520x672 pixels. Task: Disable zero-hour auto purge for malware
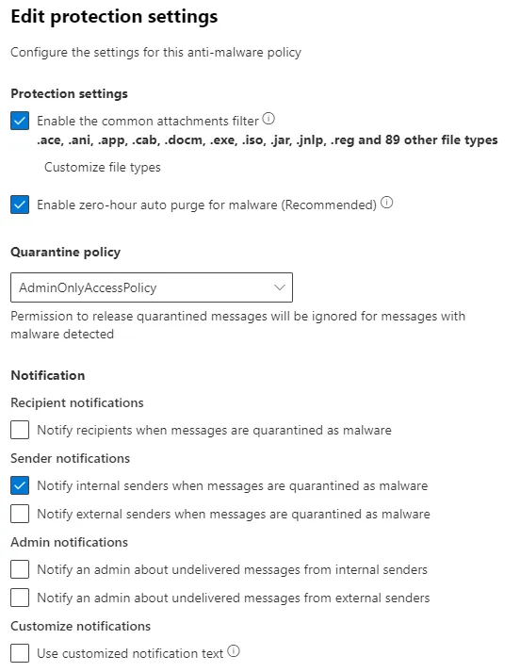(20, 205)
